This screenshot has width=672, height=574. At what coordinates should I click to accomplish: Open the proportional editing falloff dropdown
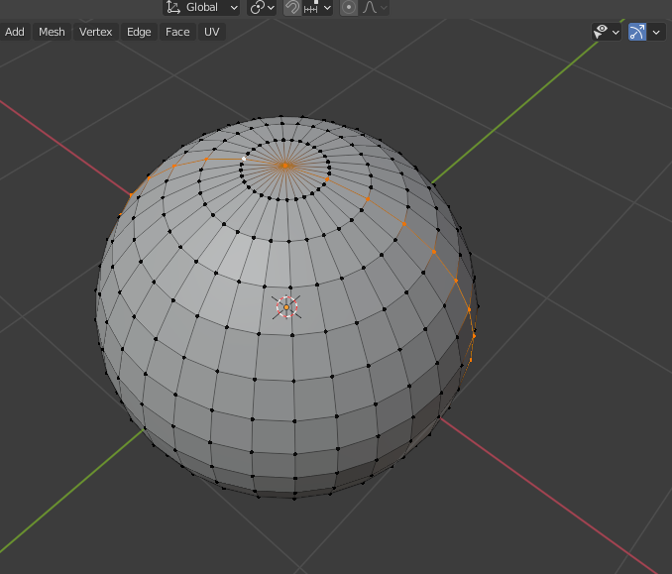[x=374, y=7]
